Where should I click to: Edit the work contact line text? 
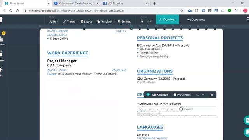tap(82, 74)
